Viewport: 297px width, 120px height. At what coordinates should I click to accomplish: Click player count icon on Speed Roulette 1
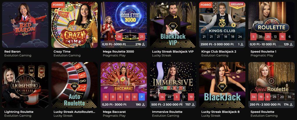coord(291,44)
